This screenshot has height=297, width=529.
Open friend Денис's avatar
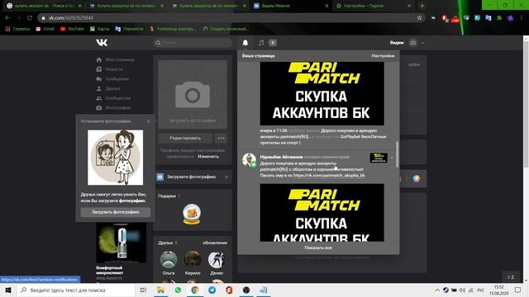click(217, 260)
